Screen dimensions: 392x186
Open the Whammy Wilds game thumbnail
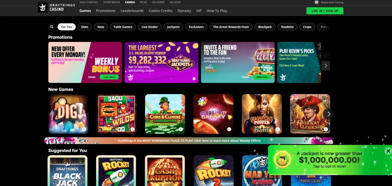point(117,114)
